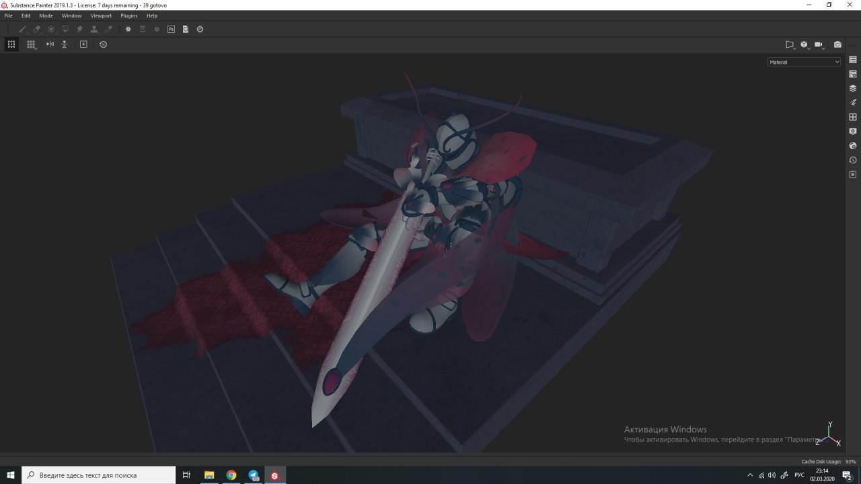Select the Clone stamp tool

[x=94, y=29]
